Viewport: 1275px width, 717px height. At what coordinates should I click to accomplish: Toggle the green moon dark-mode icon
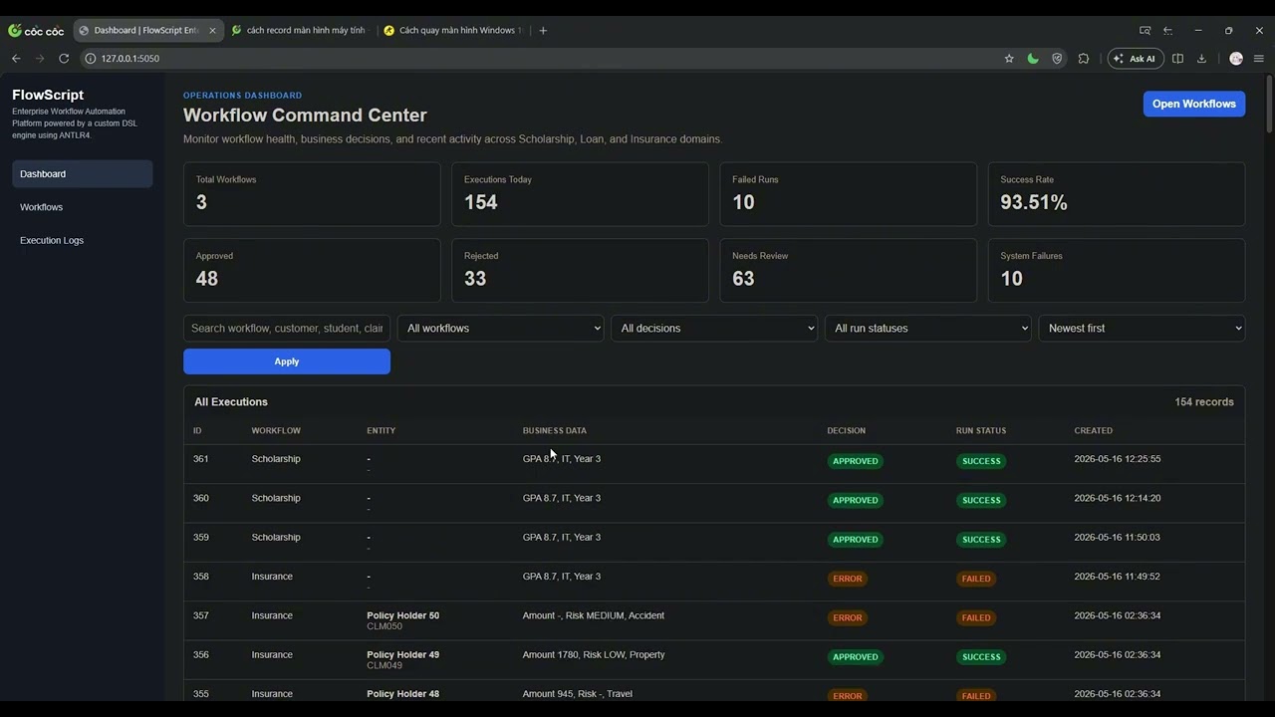[1033, 59]
